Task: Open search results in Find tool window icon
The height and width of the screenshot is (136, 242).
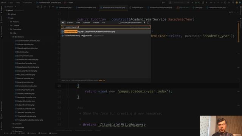Action: click(148, 23)
